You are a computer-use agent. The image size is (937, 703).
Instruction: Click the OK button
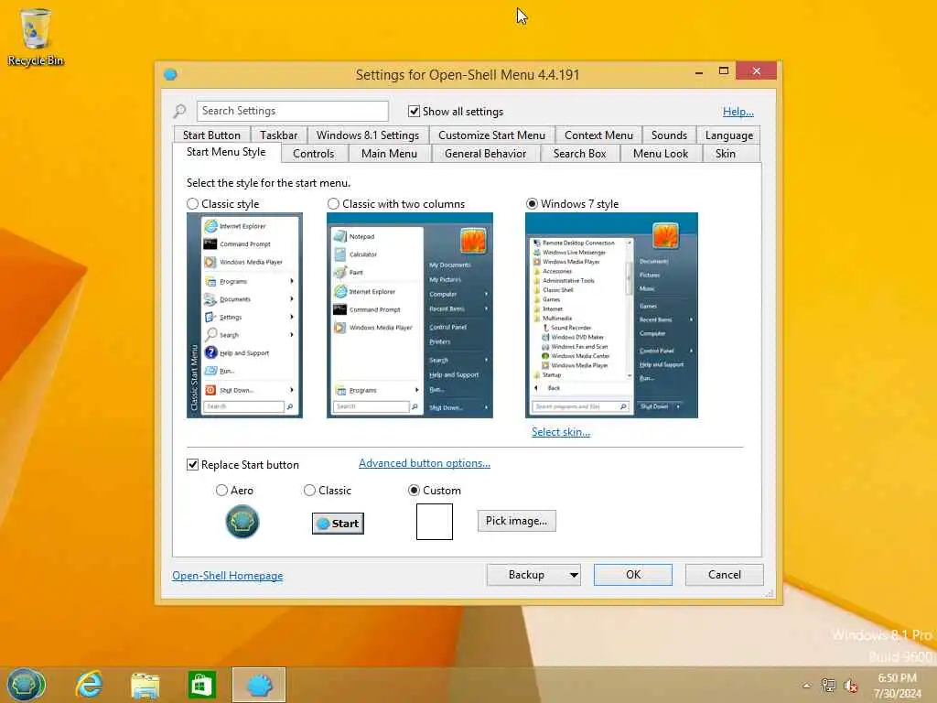click(633, 575)
